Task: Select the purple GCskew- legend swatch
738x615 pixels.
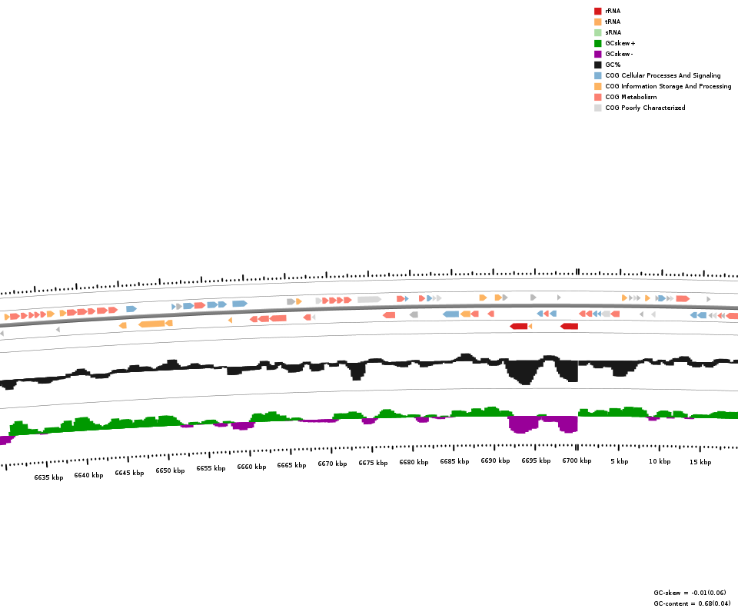Action: click(597, 54)
